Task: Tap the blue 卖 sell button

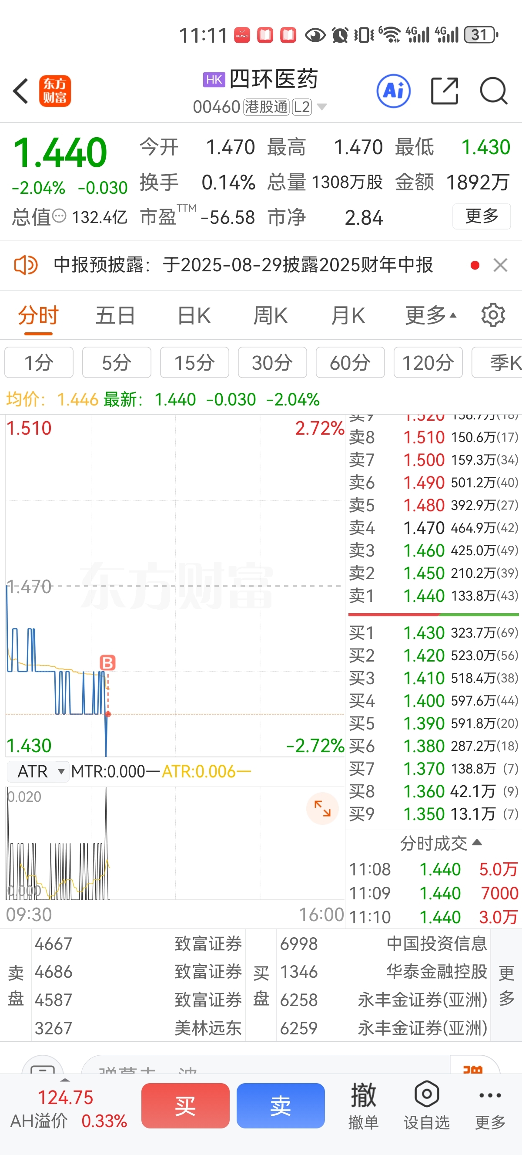Action: (x=281, y=1106)
